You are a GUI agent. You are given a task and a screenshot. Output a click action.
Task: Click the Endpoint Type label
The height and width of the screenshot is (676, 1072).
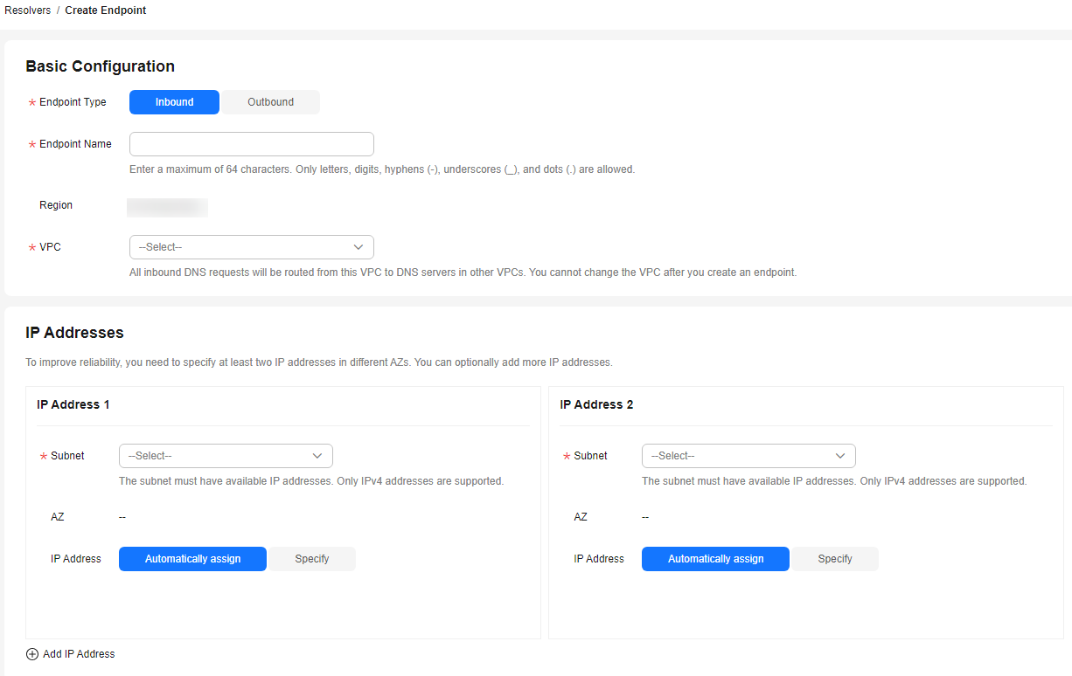tap(73, 102)
